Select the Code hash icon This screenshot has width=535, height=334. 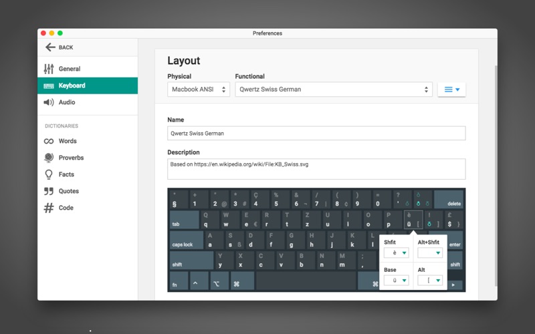[x=49, y=208]
